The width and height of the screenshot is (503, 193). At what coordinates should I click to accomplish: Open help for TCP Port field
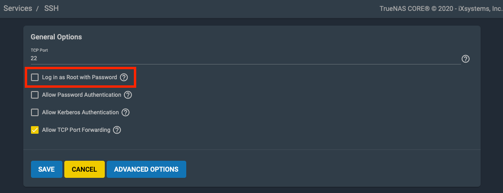466,59
